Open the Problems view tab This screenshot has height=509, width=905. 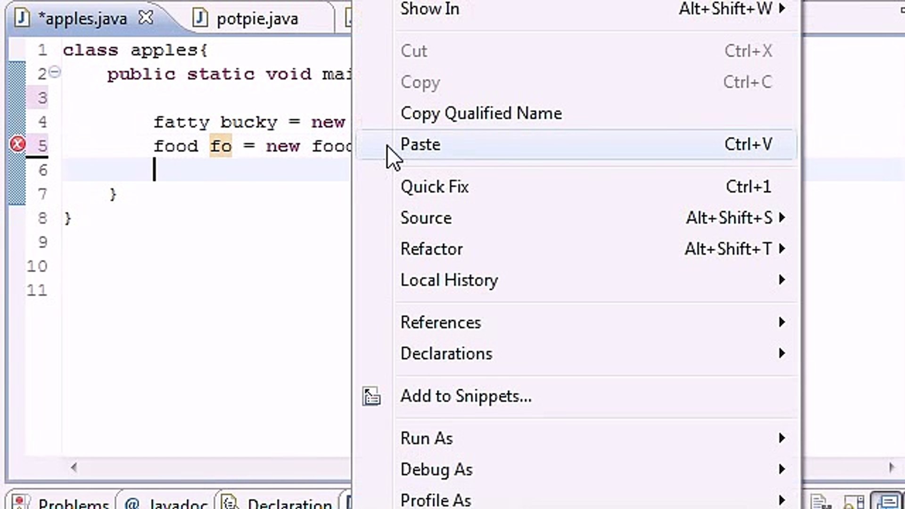click(73, 503)
